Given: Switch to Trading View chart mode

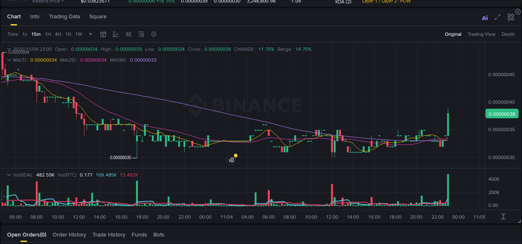Looking at the screenshot, I should coord(481,34).
